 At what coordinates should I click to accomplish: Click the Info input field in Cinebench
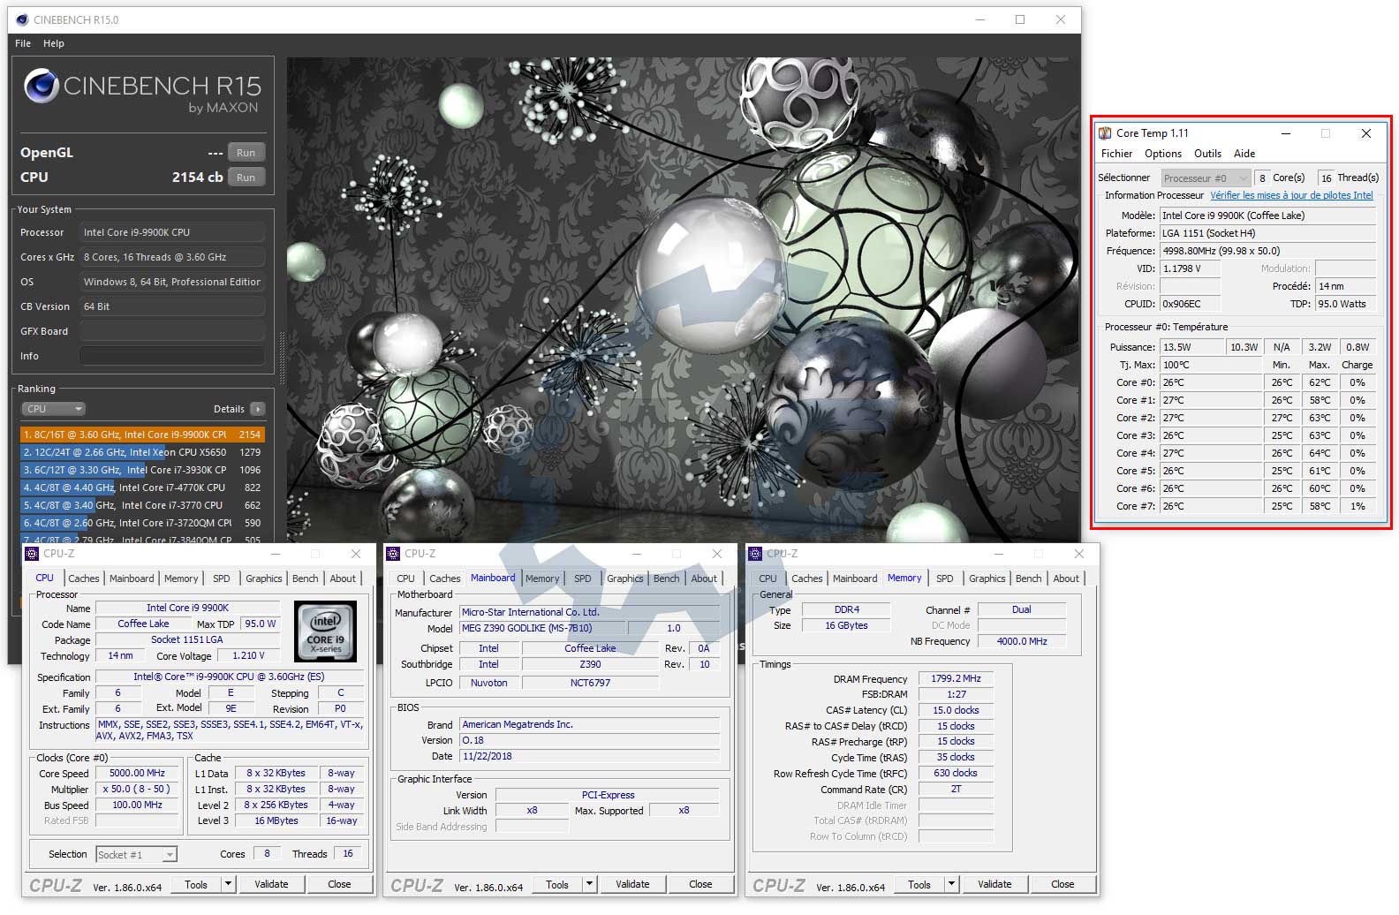(x=172, y=356)
